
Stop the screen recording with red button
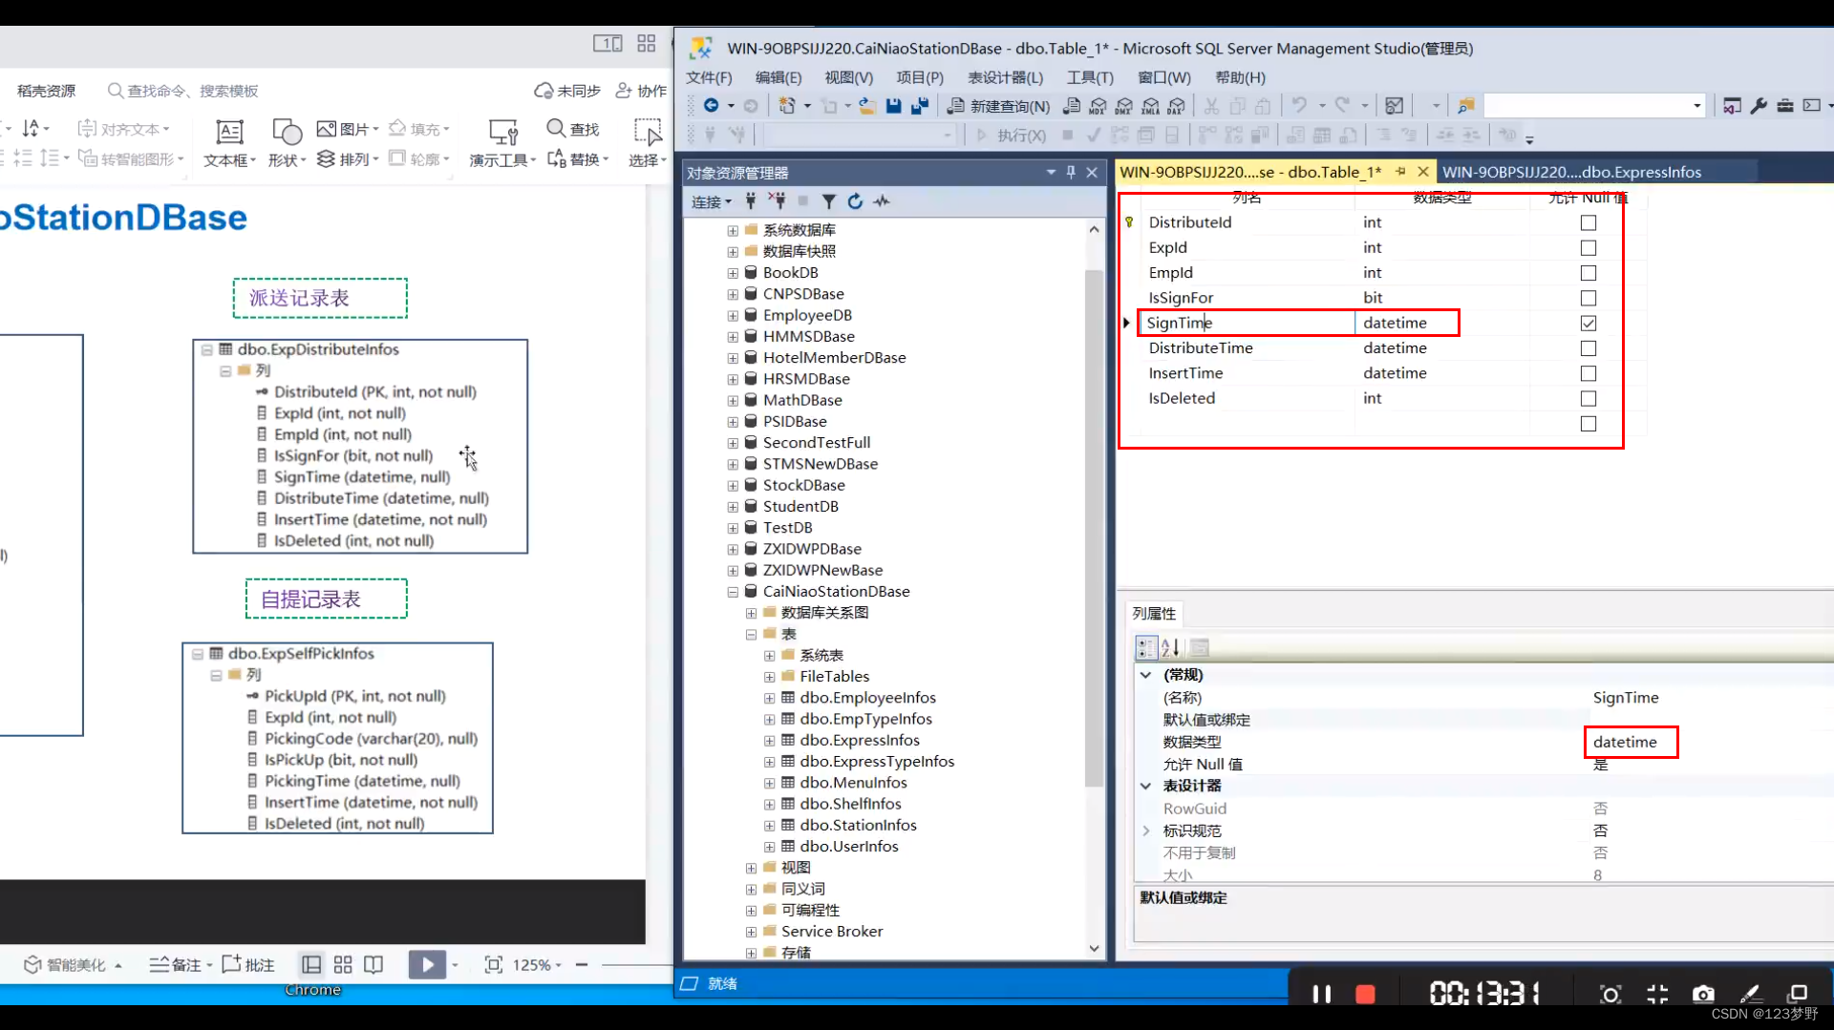(1365, 995)
